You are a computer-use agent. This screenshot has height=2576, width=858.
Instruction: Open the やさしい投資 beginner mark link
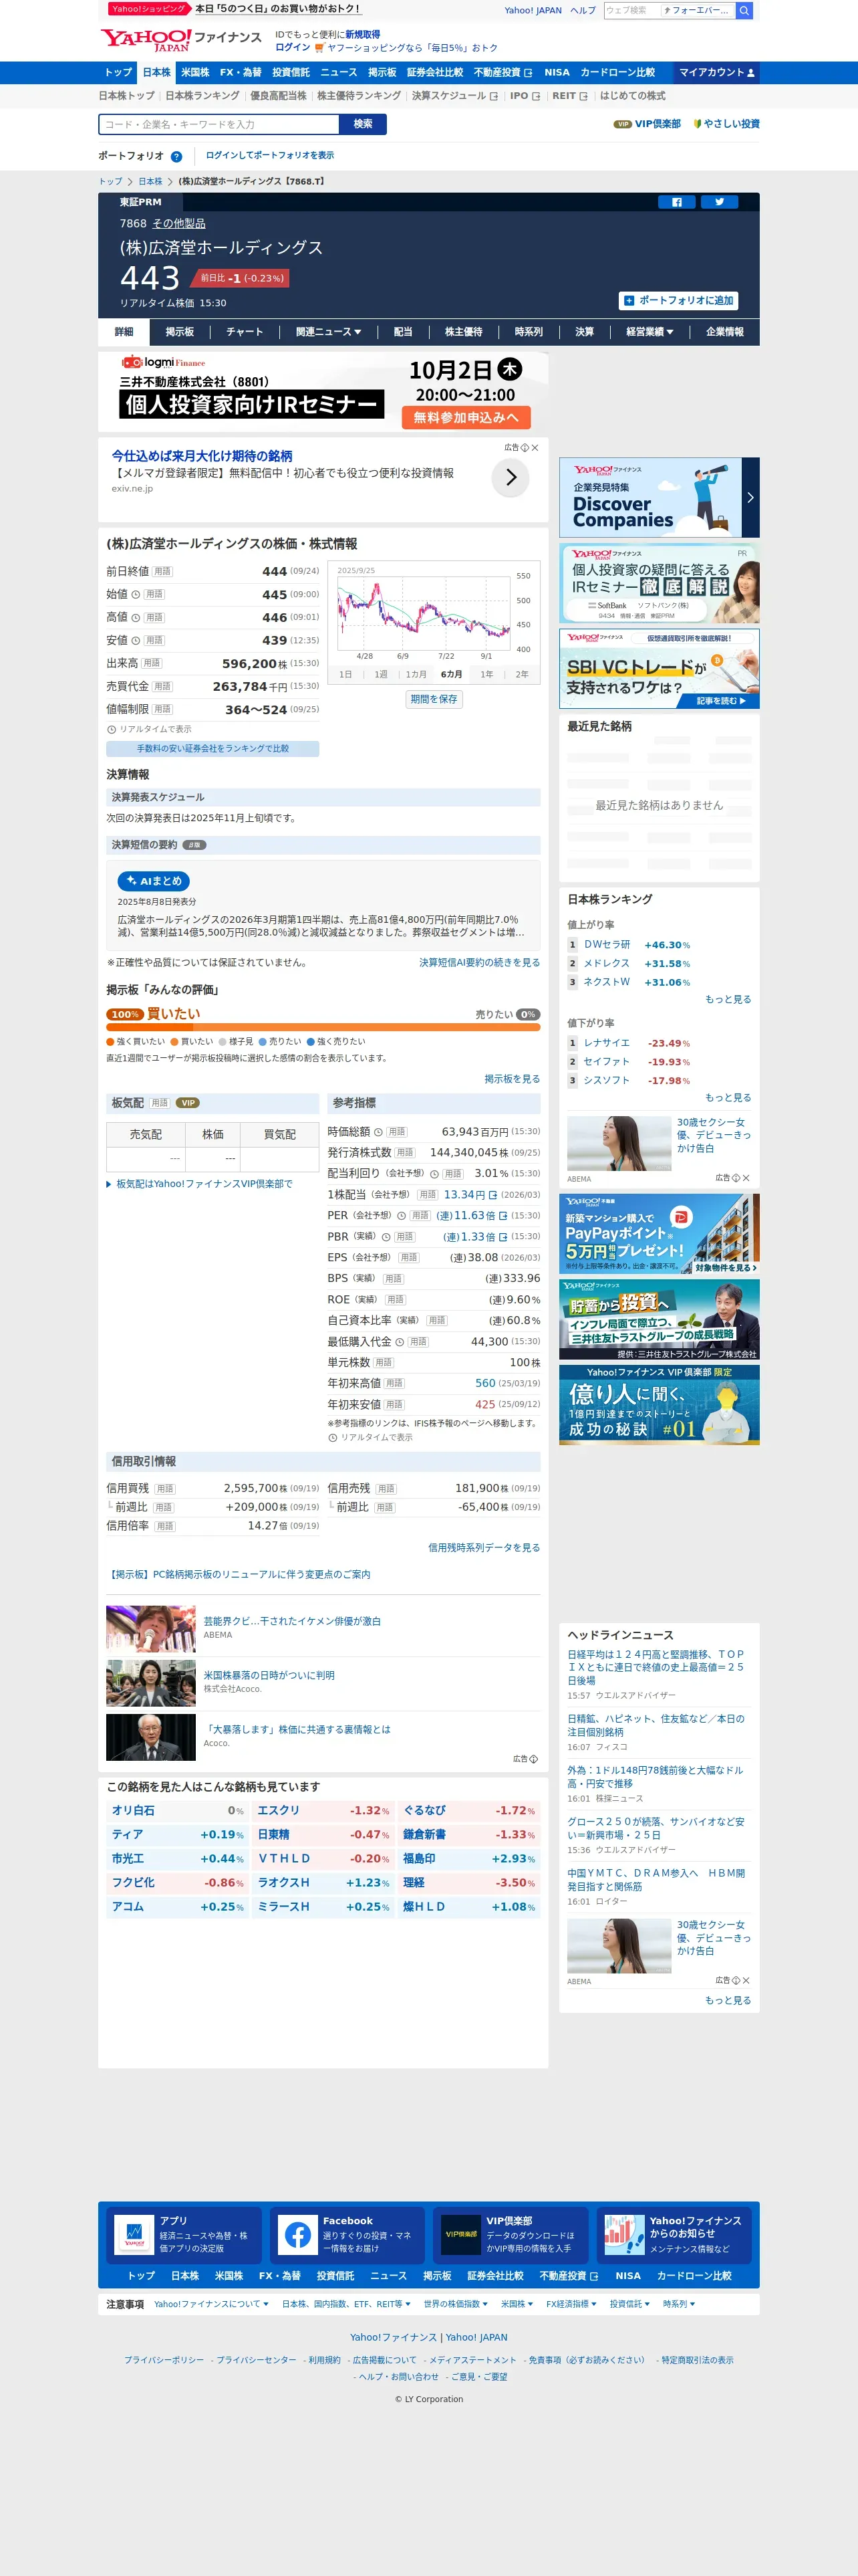point(726,124)
